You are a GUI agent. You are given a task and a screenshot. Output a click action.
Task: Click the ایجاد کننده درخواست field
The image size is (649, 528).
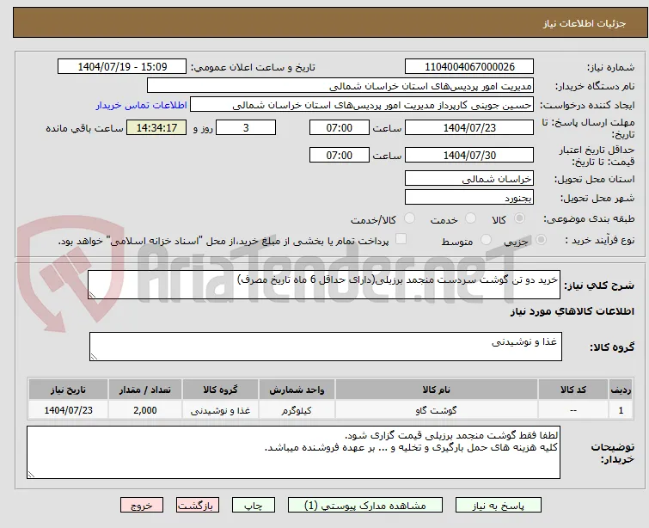click(362, 105)
